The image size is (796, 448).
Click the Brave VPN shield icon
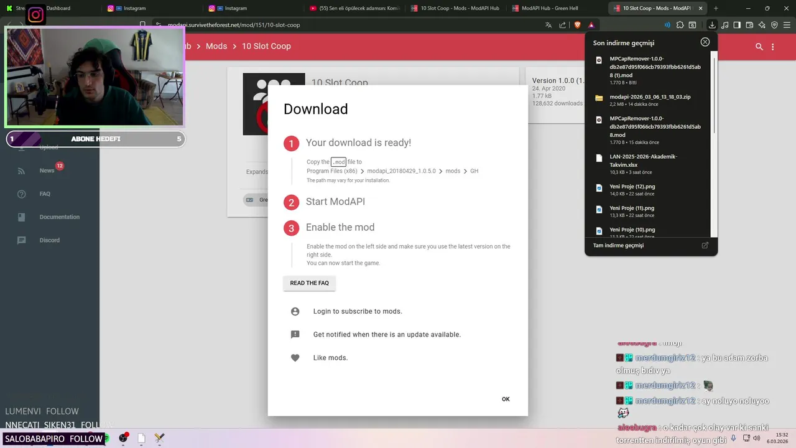(774, 25)
